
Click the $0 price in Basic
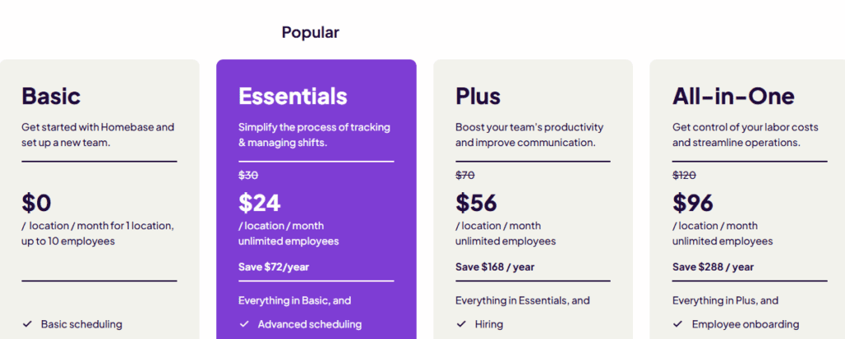(36, 203)
